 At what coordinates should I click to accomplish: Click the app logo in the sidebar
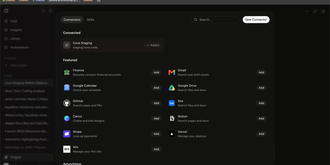point(6,11)
